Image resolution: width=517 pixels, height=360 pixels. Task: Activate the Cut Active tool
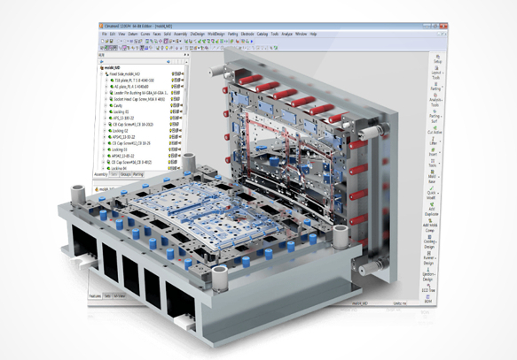pyautogui.click(x=435, y=130)
